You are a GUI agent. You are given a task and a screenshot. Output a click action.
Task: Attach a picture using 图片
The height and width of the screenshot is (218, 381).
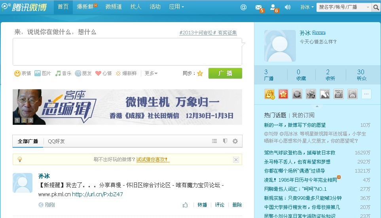tap(43, 73)
